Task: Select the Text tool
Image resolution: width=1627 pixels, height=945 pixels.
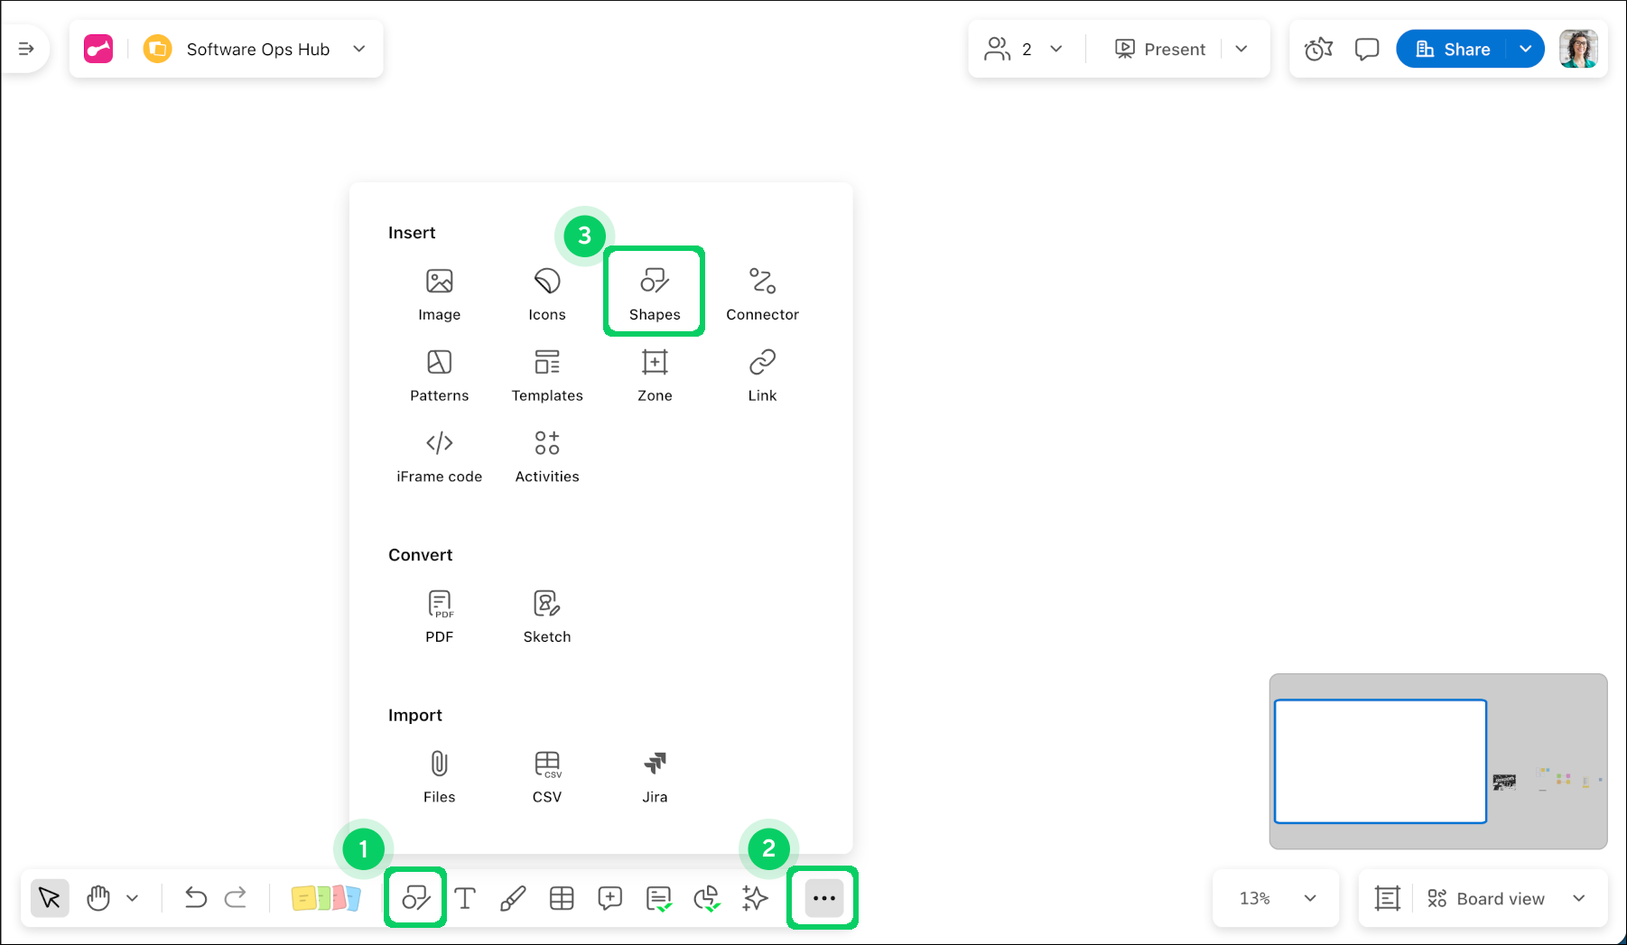Action: pyautogui.click(x=465, y=898)
